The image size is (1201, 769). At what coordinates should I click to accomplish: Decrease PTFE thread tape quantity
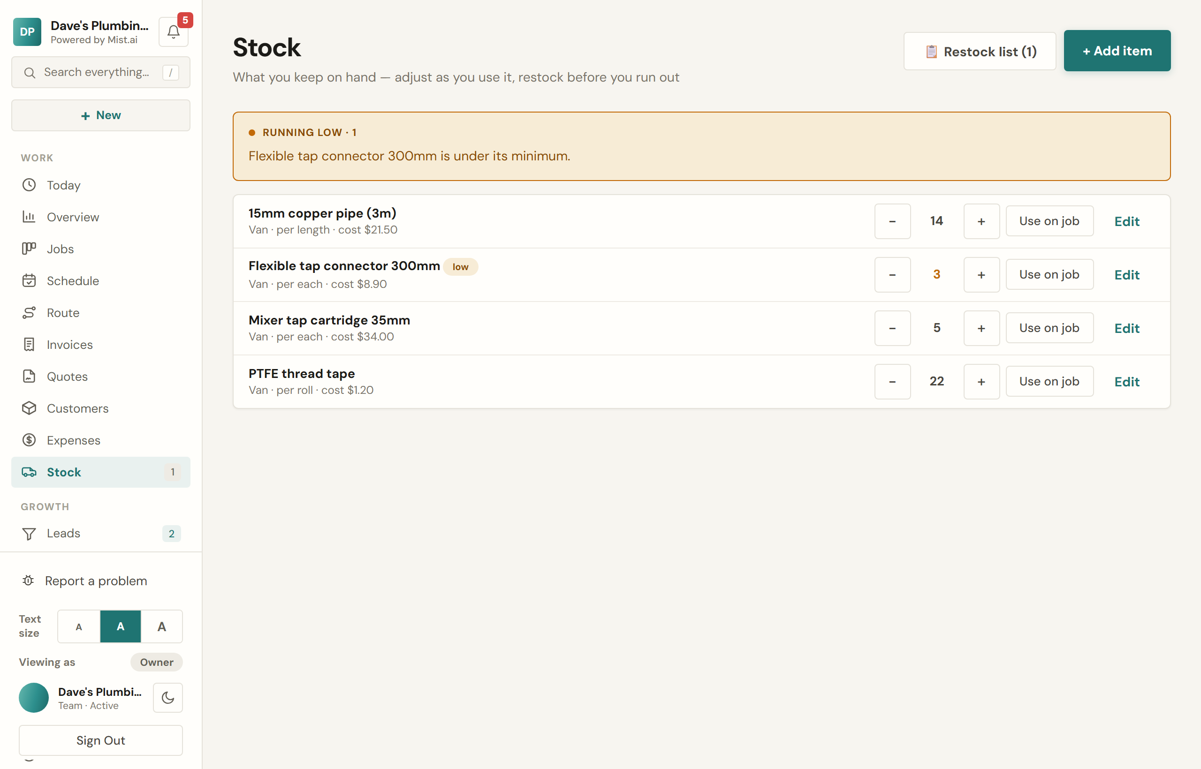892,382
